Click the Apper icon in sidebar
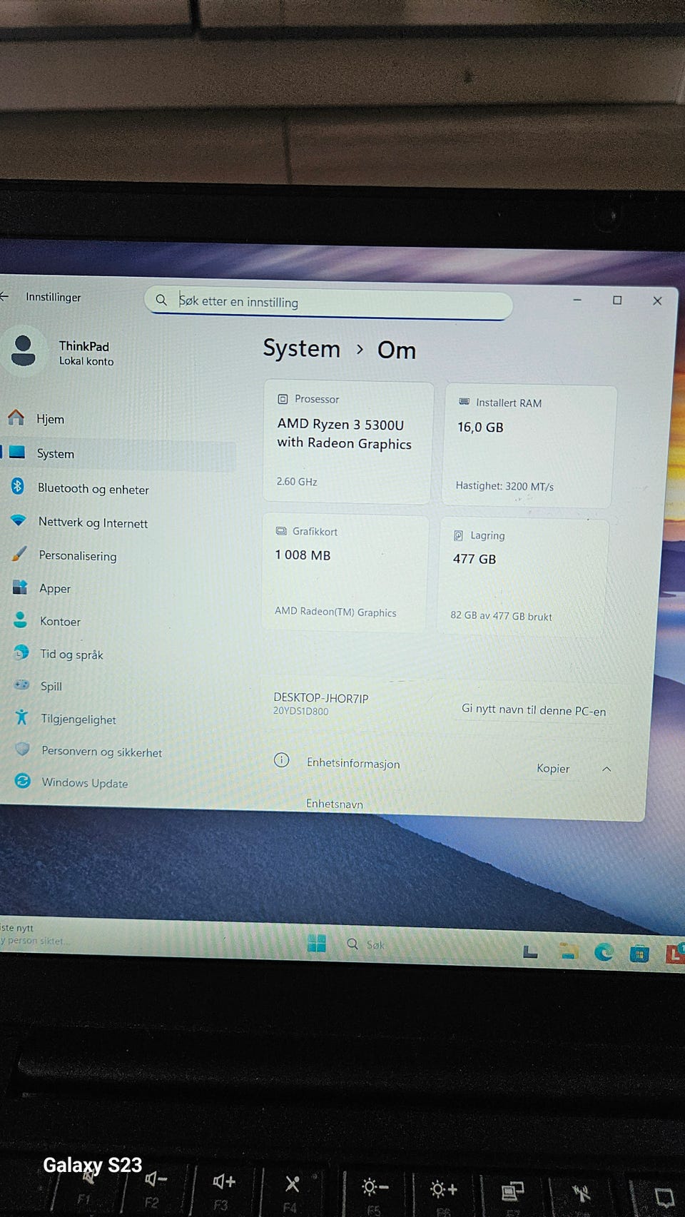 (x=20, y=587)
